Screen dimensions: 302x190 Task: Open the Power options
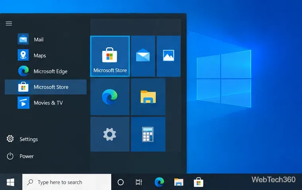click(20, 156)
